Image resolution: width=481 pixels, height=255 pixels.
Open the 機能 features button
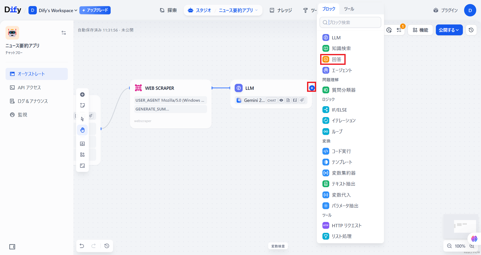tap(420, 30)
